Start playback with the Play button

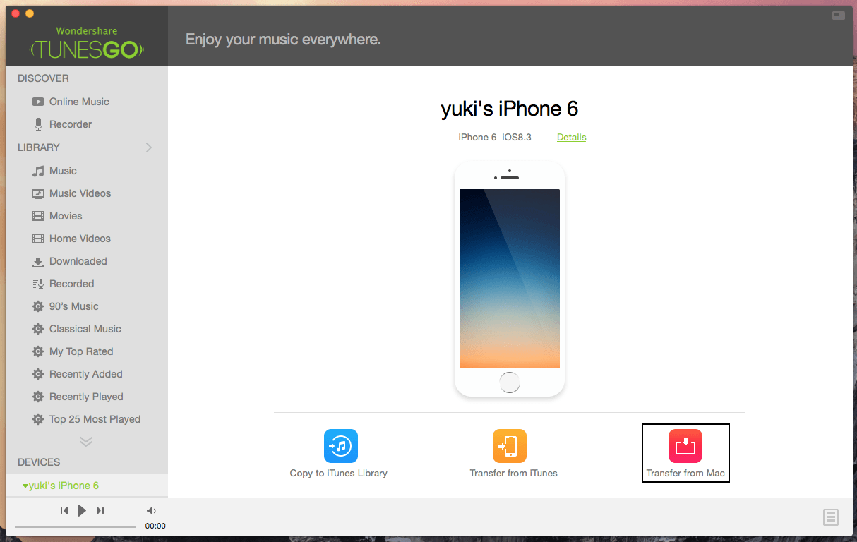click(82, 510)
